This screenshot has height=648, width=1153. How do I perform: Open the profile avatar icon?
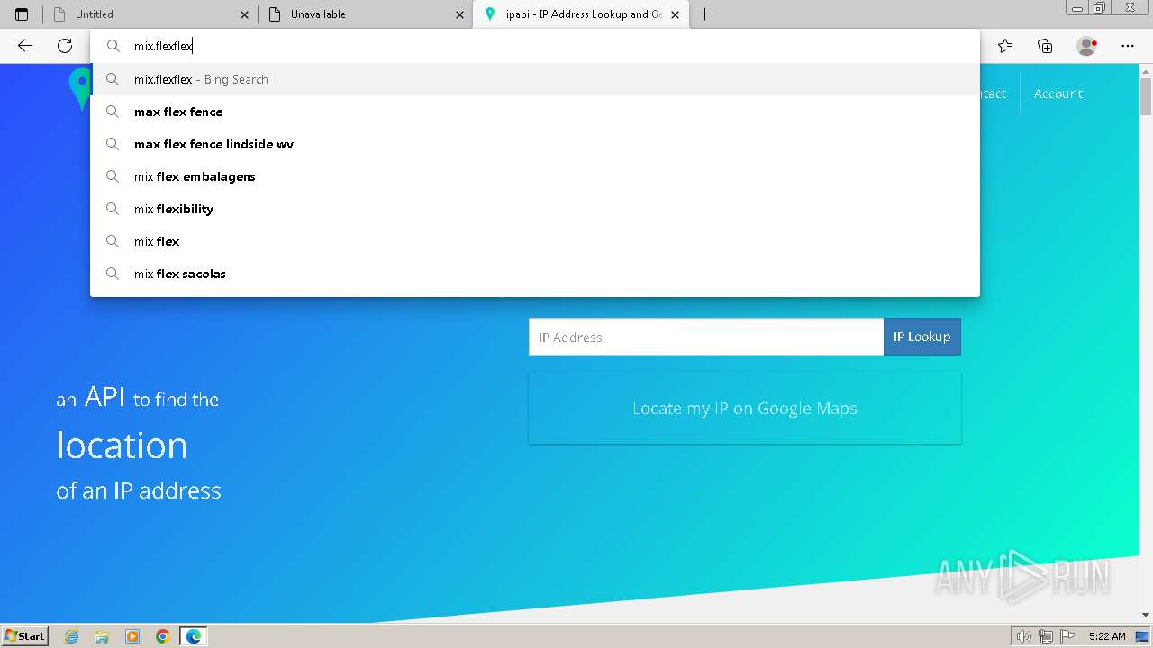coord(1087,46)
